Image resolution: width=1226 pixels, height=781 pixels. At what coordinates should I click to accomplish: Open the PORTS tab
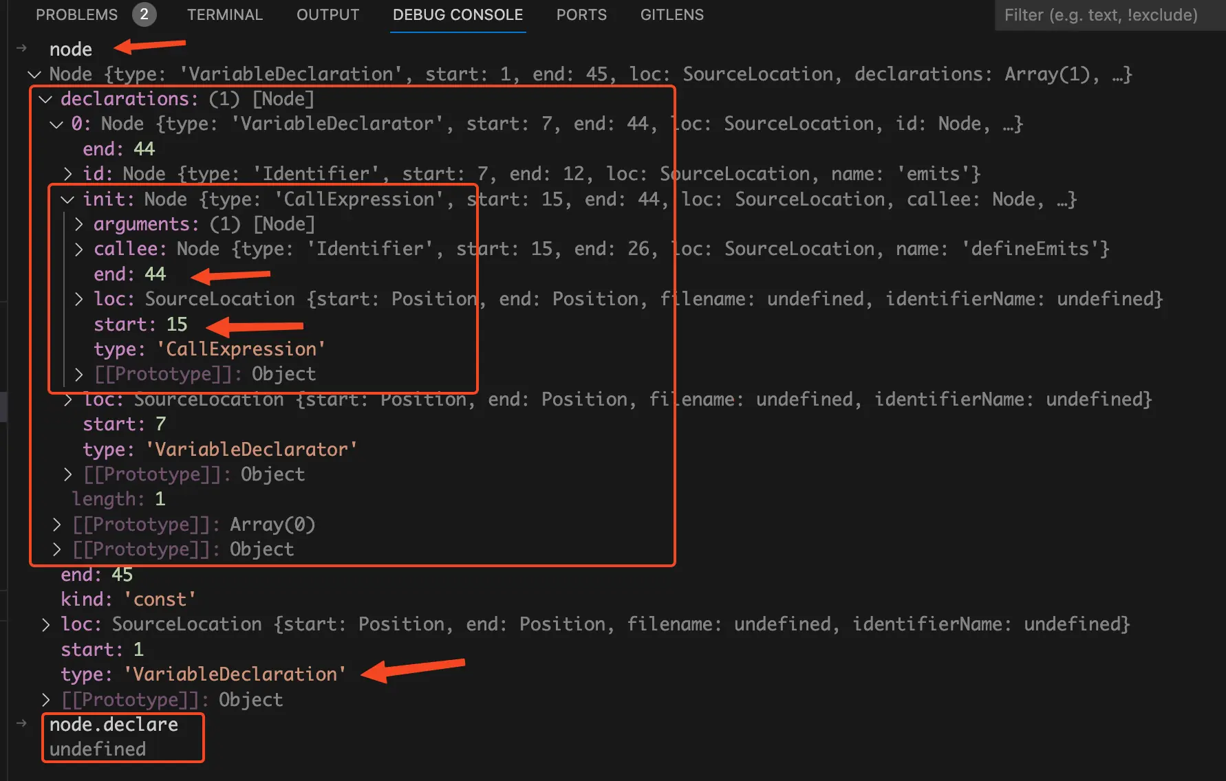581,14
